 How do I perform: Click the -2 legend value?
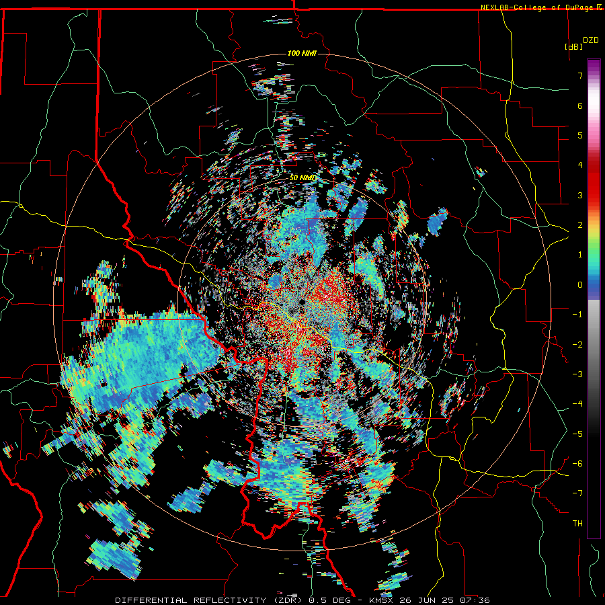click(x=577, y=345)
